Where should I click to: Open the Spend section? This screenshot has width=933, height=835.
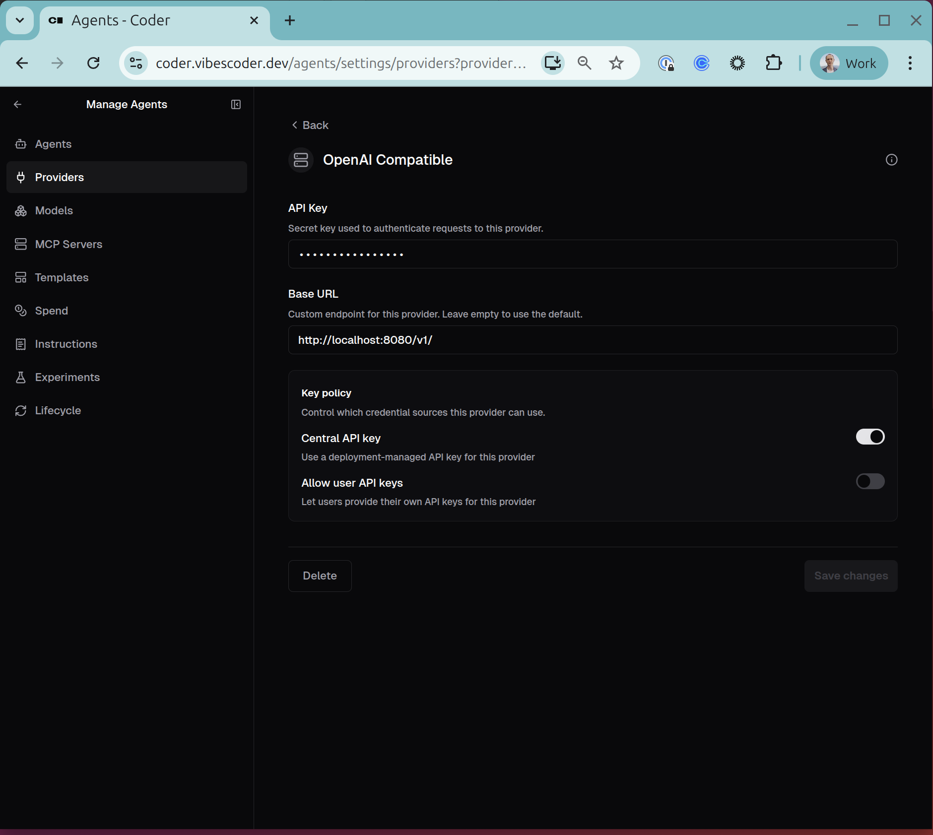(x=127, y=311)
